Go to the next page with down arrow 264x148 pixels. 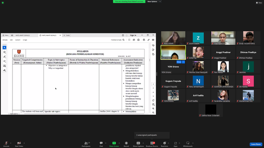(x=153, y=96)
